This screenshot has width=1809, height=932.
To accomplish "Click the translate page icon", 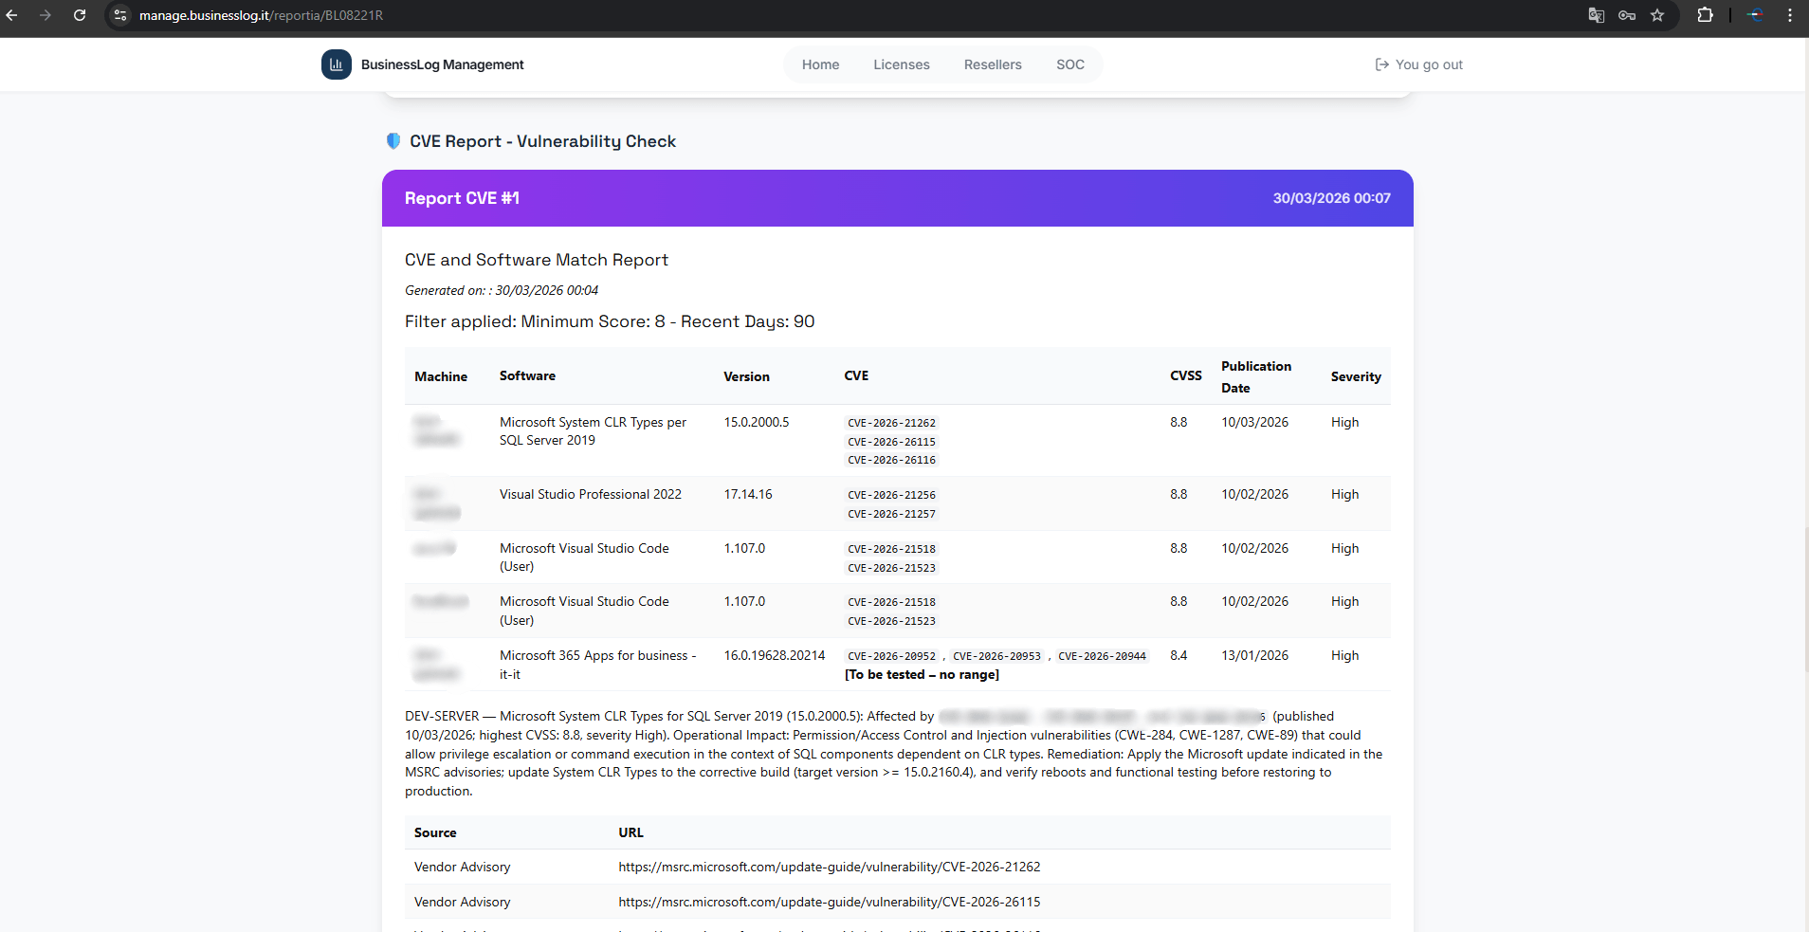I will click(x=1597, y=15).
